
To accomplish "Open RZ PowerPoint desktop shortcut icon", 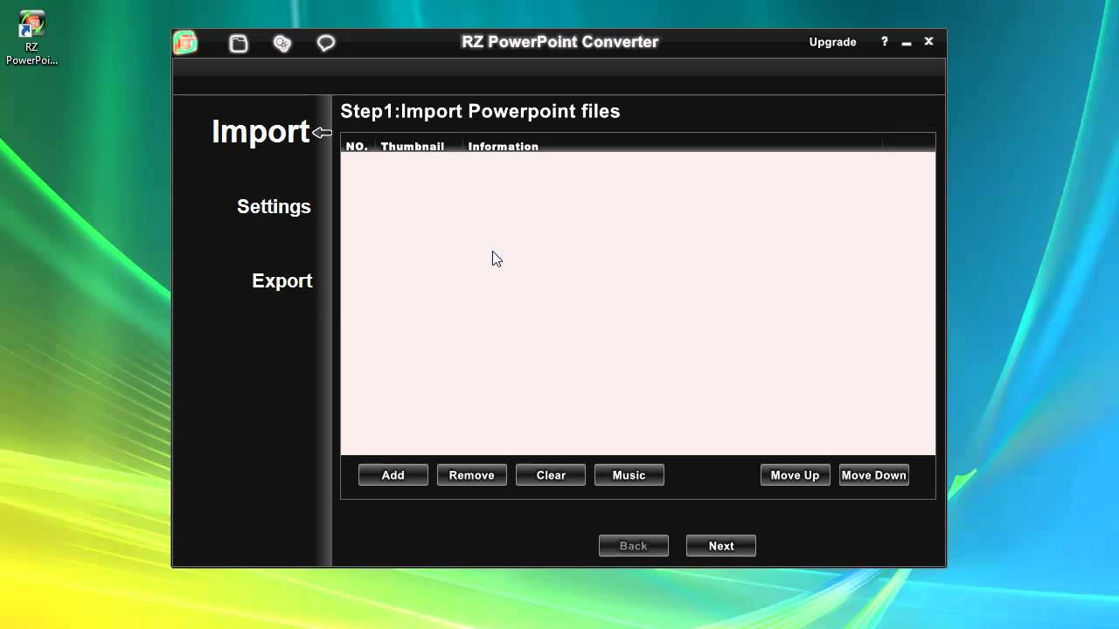I will pyautogui.click(x=31, y=38).
